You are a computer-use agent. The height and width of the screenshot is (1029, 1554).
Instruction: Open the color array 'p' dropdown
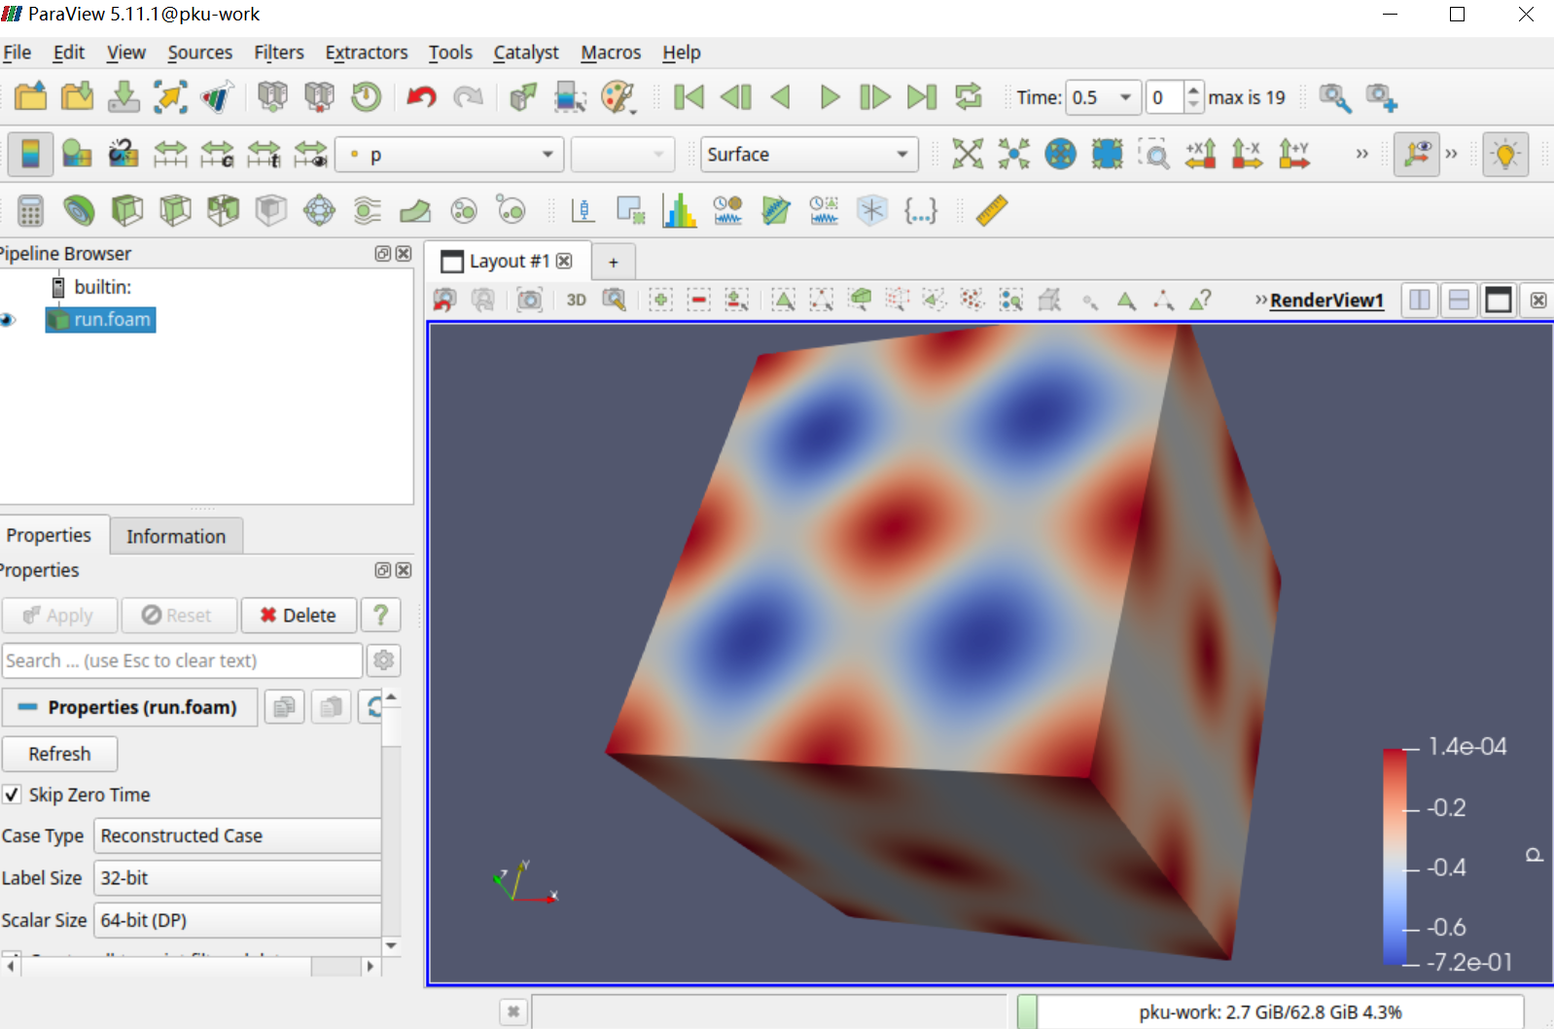click(449, 154)
